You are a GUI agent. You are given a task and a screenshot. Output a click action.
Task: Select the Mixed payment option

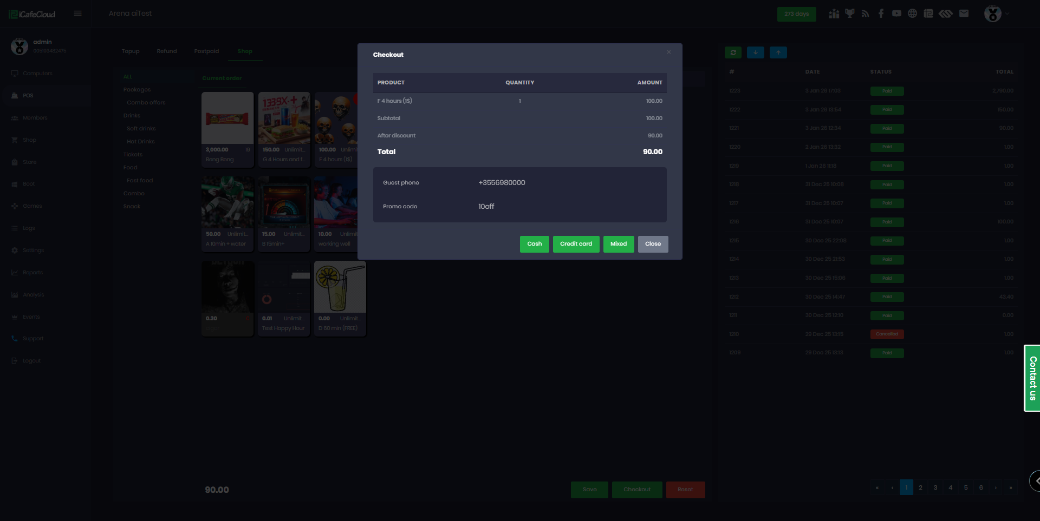(x=618, y=244)
